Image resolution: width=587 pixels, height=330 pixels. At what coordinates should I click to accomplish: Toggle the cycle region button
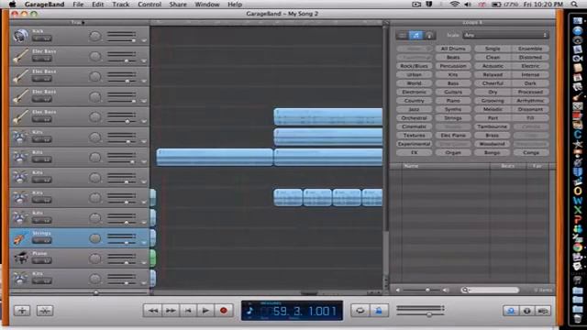point(360,311)
